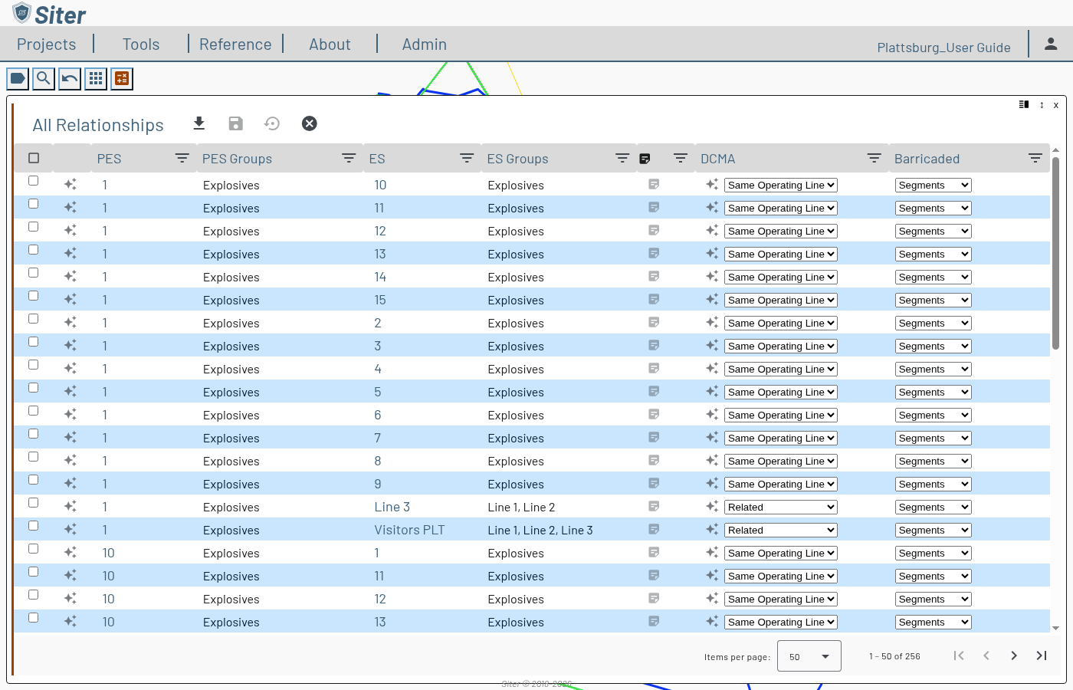Check the row with PES 1, ES 11
1073x690 pixels.
click(x=33, y=204)
